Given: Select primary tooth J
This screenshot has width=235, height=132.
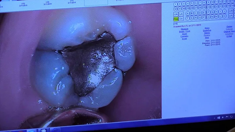Looking at the screenshot, I should [224, 11].
